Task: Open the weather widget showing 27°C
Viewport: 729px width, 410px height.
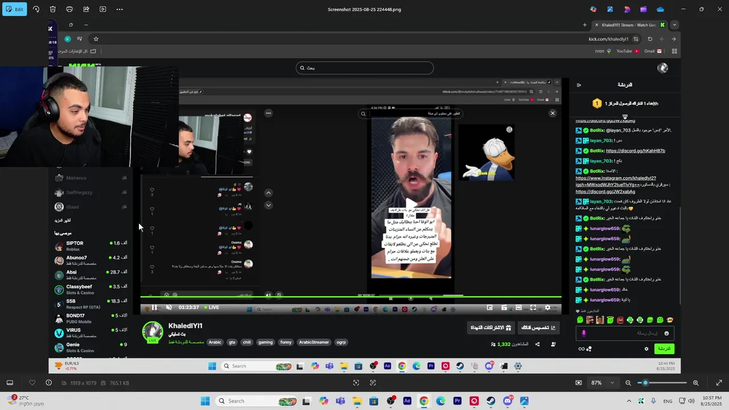Action: tap(25, 401)
